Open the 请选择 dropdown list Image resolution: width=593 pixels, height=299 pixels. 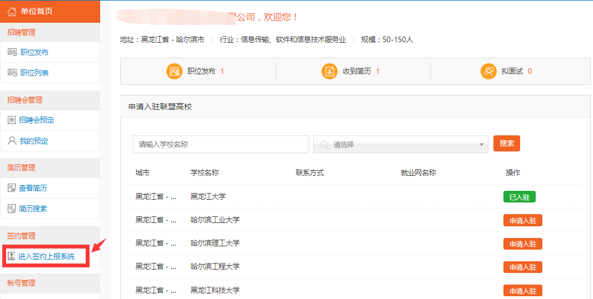click(x=401, y=144)
